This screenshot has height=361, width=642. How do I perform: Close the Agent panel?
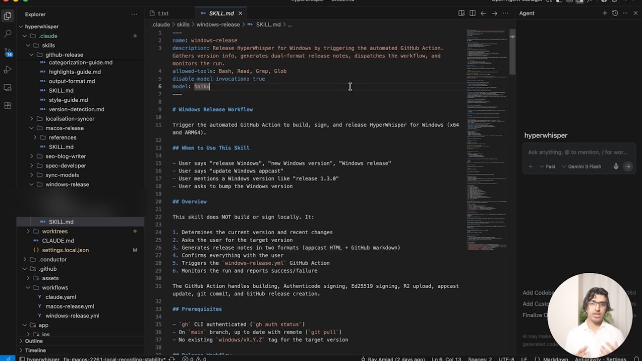635,14
